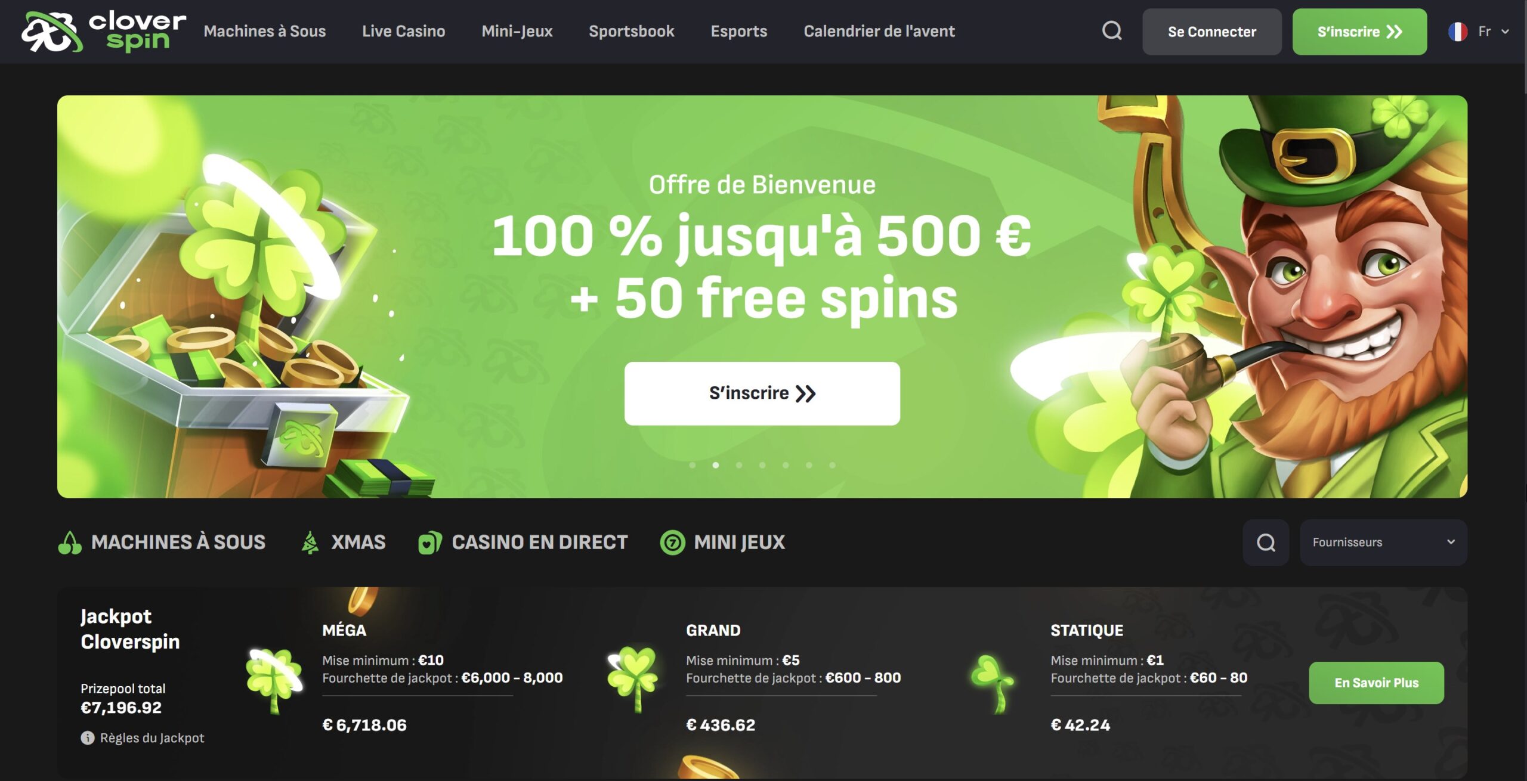Open search with header magnifier icon

[x=1112, y=31]
